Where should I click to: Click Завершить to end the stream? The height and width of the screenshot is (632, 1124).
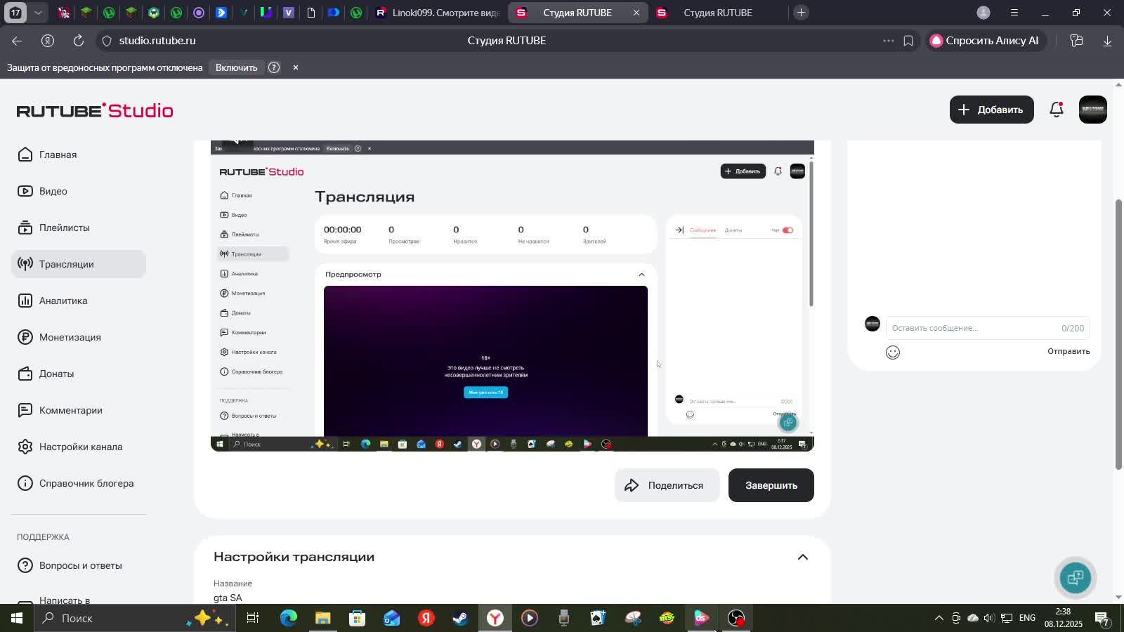tap(771, 485)
